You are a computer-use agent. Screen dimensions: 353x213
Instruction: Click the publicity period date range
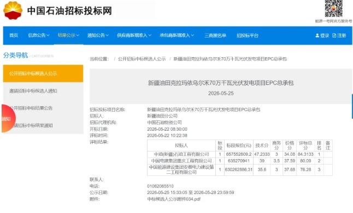click(191, 193)
